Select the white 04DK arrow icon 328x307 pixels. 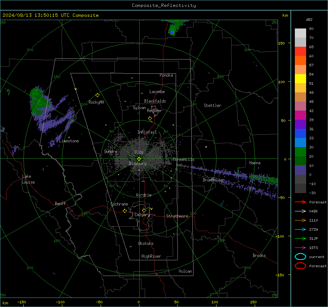coord(300,211)
